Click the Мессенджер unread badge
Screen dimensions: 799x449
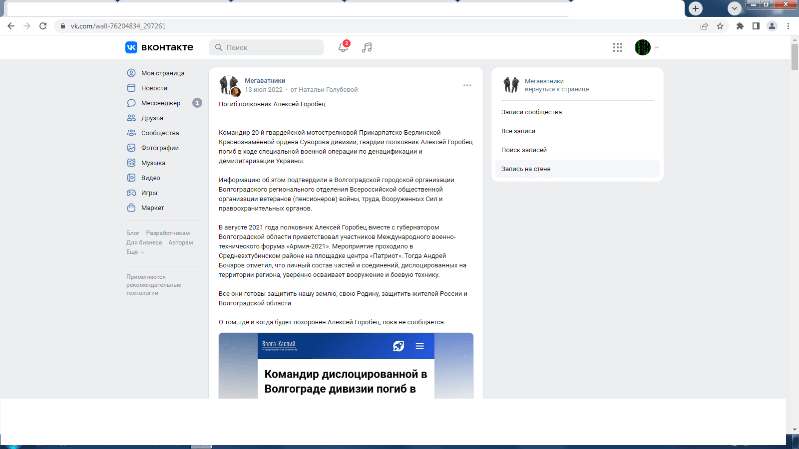point(197,103)
